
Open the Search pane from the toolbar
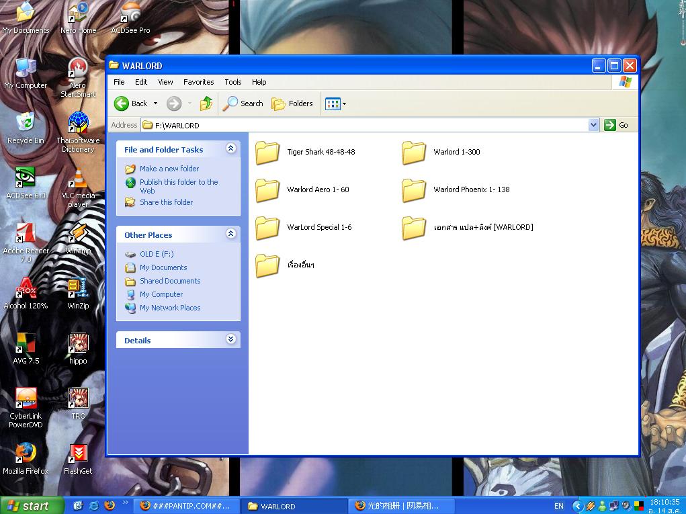click(x=243, y=103)
